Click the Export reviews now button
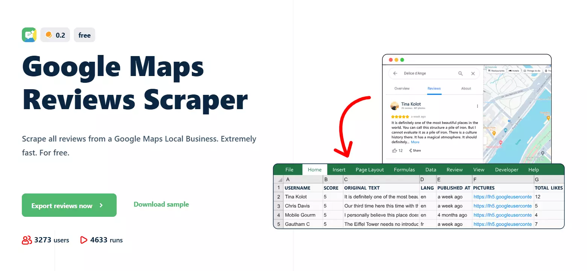The width and height of the screenshot is (587, 271). 69,205
